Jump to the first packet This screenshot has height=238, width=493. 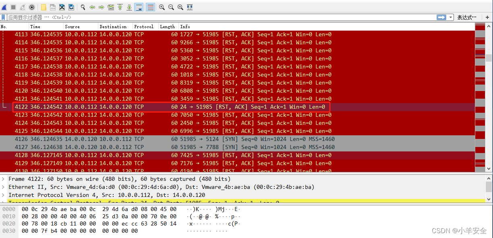click(120, 6)
